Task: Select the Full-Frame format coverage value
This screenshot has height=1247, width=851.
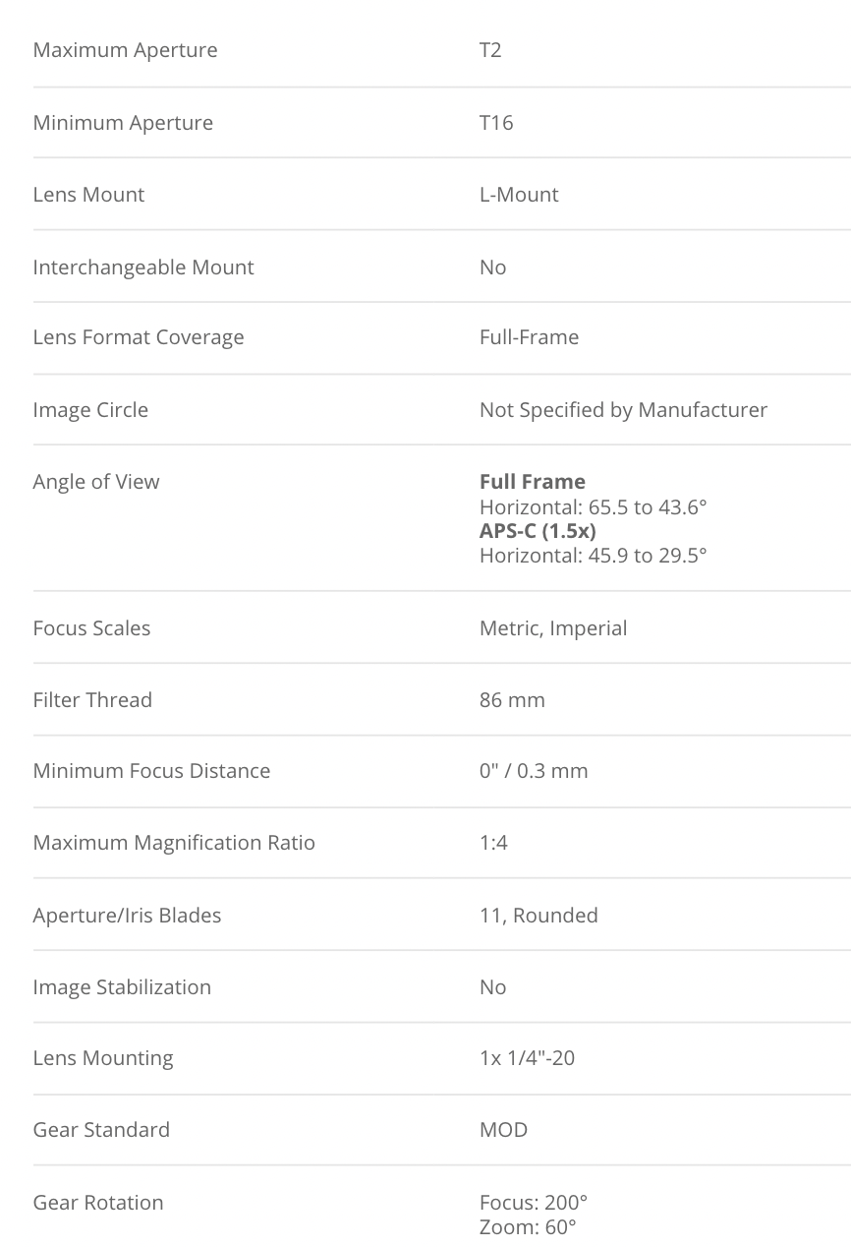Action: [x=529, y=337]
